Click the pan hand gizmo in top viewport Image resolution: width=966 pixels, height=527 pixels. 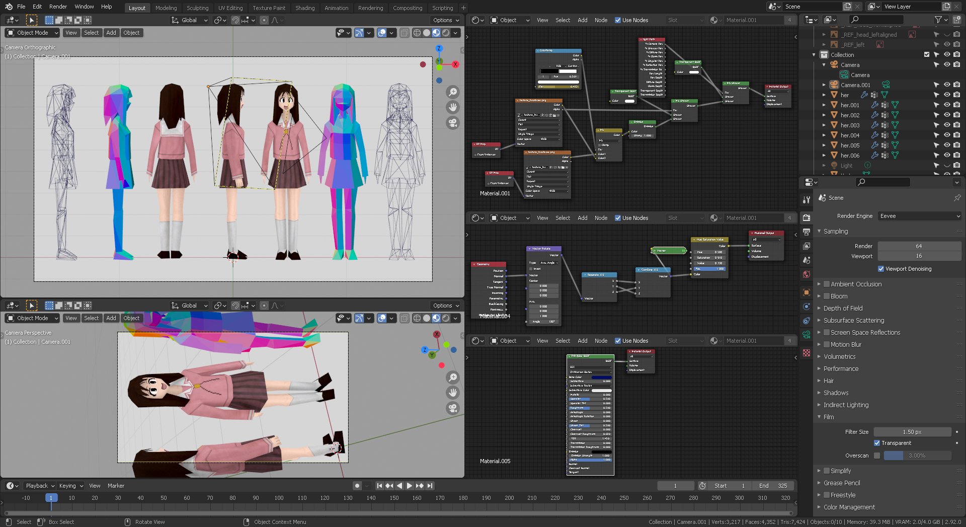tap(453, 107)
